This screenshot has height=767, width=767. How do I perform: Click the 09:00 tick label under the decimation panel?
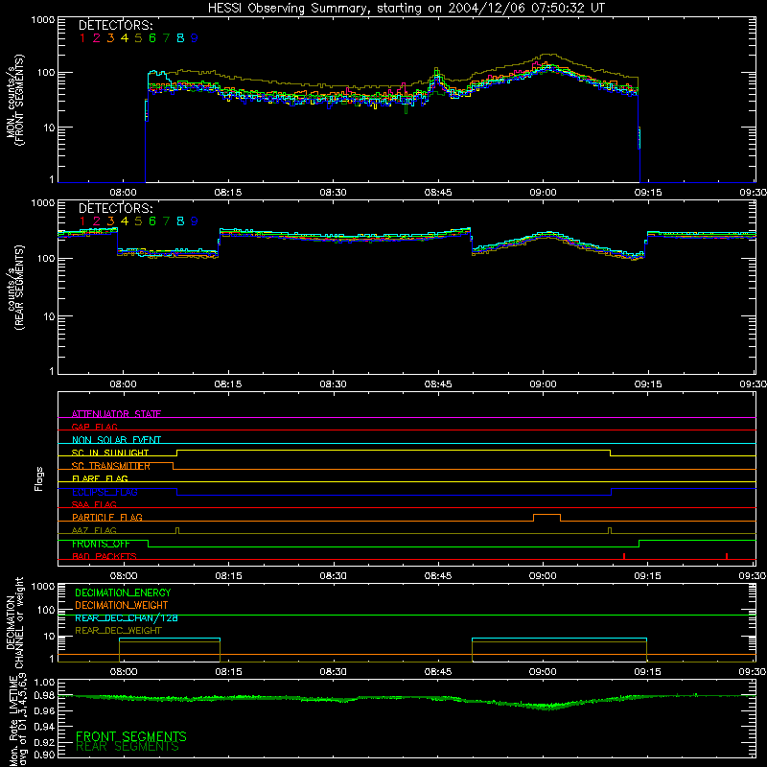tap(543, 672)
